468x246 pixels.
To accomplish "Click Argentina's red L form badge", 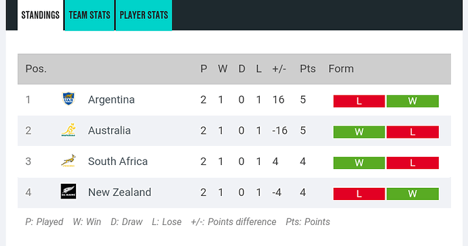I will [359, 101].
